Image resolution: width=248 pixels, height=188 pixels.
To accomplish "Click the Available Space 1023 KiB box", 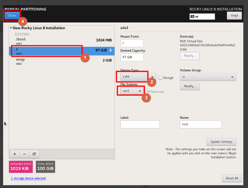I will click(21, 167).
